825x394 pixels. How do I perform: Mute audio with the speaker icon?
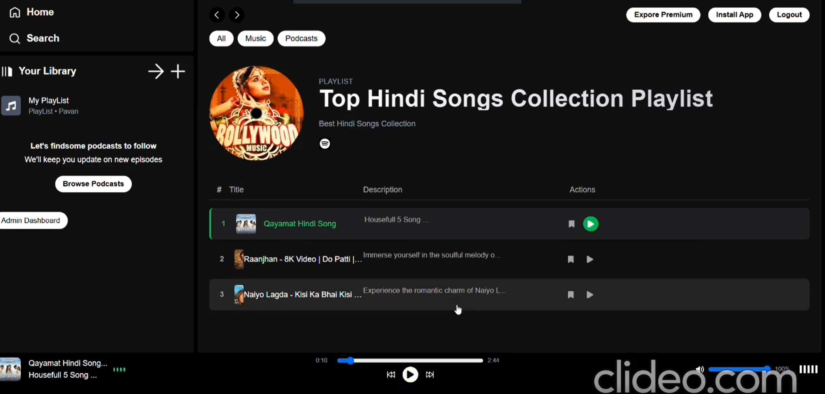tap(700, 369)
